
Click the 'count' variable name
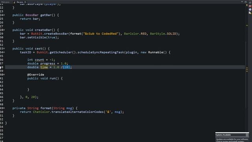(x=39, y=60)
